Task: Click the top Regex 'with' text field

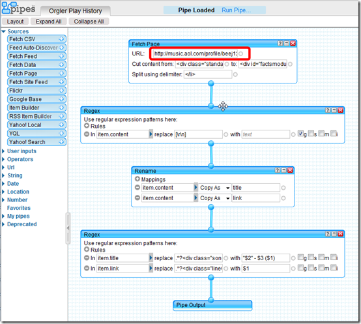Action: tap(265, 134)
